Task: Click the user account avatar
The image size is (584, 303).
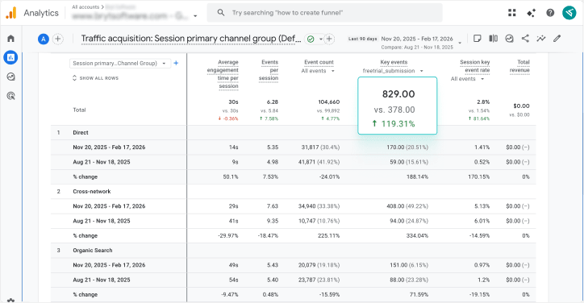Action: coord(569,13)
